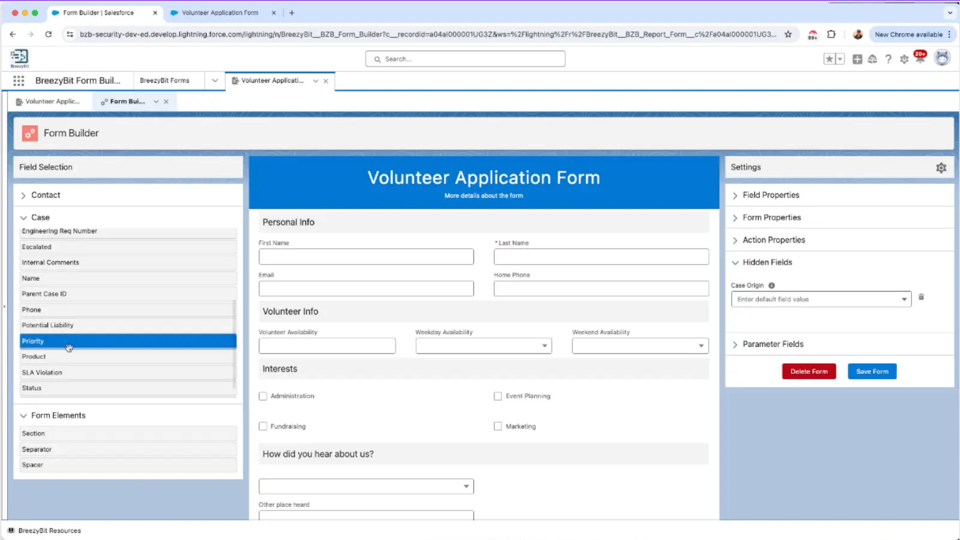Click the Save Form button
This screenshot has width=960, height=540.
[x=872, y=371]
